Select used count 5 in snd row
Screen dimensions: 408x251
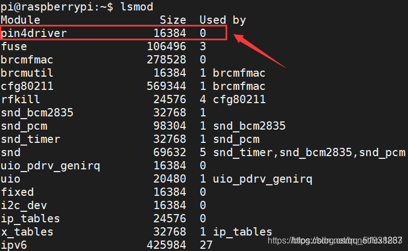pyautogui.click(x=203, y=152)
